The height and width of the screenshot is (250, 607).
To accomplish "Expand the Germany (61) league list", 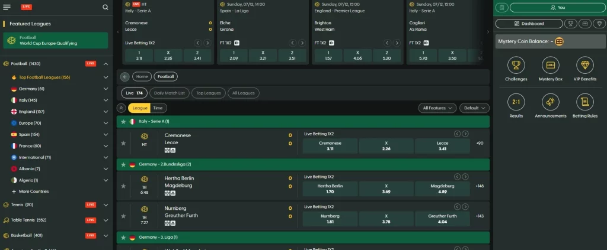I will click(106, 89).
